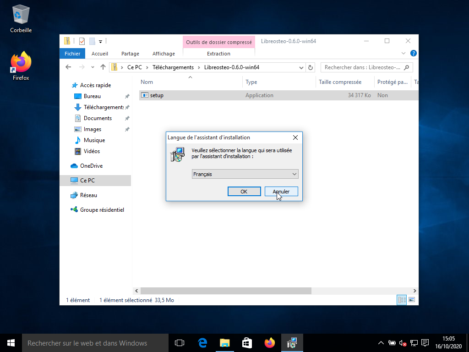Open Task View on the taskbar

click(x=180, y=343)
